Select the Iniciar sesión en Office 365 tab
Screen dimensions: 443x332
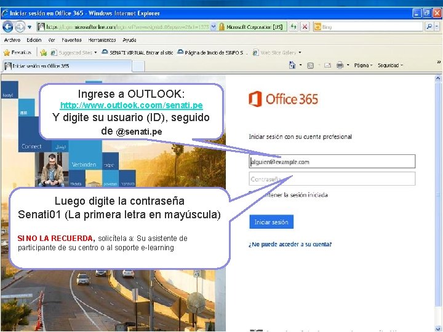click(67, 66)
